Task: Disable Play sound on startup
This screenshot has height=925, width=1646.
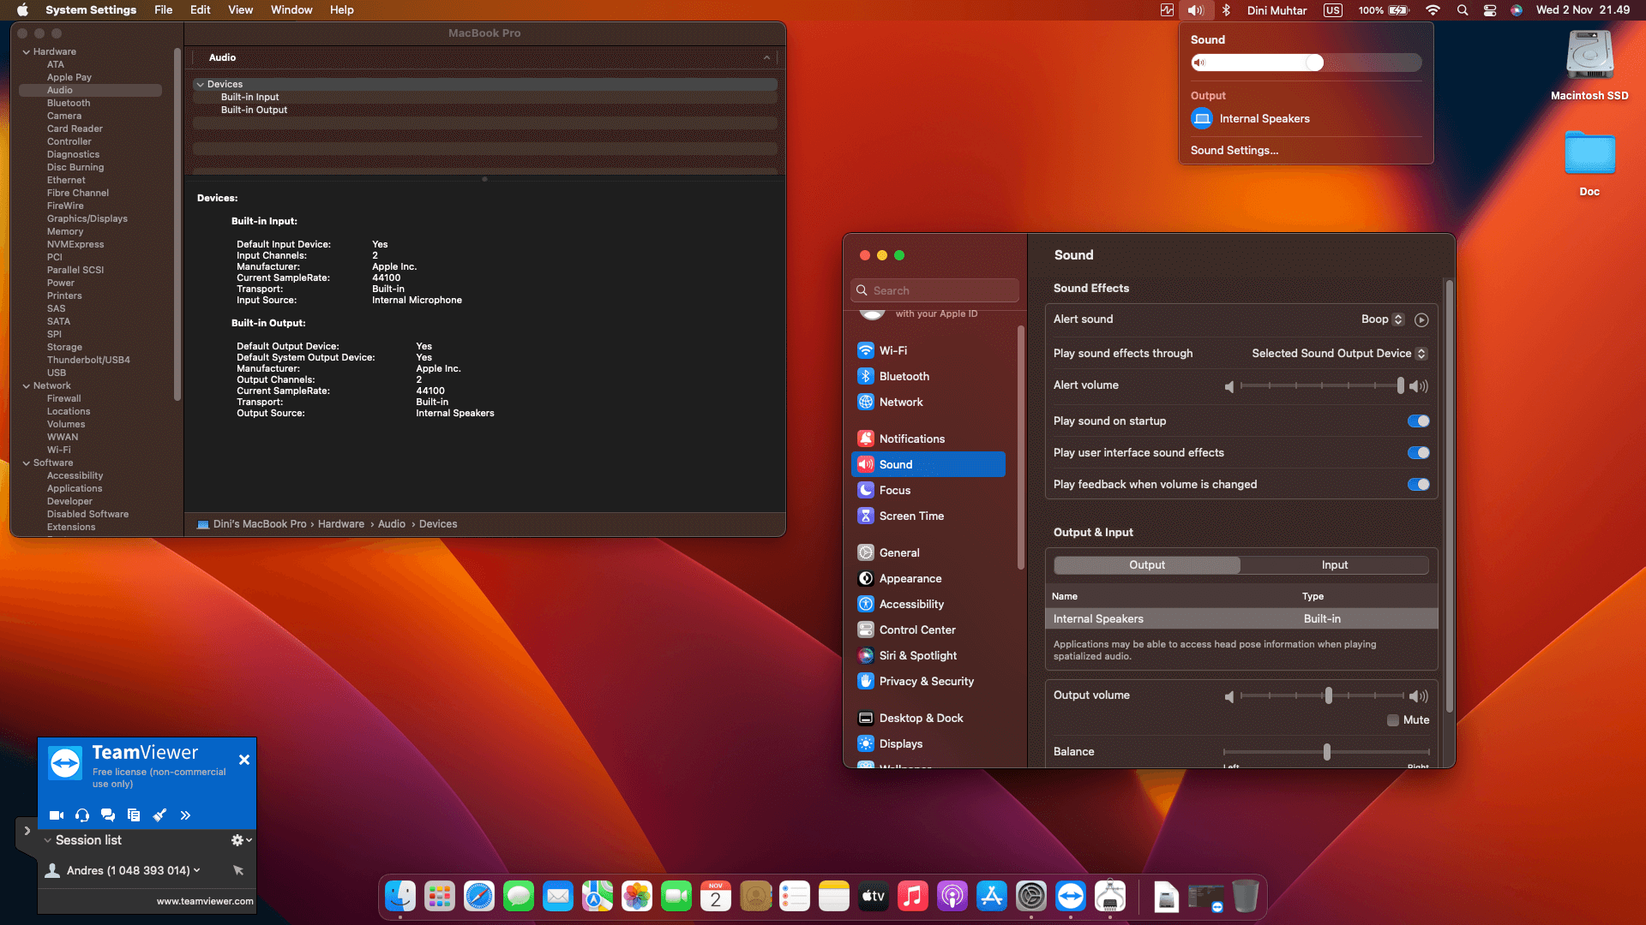Action: (x=1418, y=421)
